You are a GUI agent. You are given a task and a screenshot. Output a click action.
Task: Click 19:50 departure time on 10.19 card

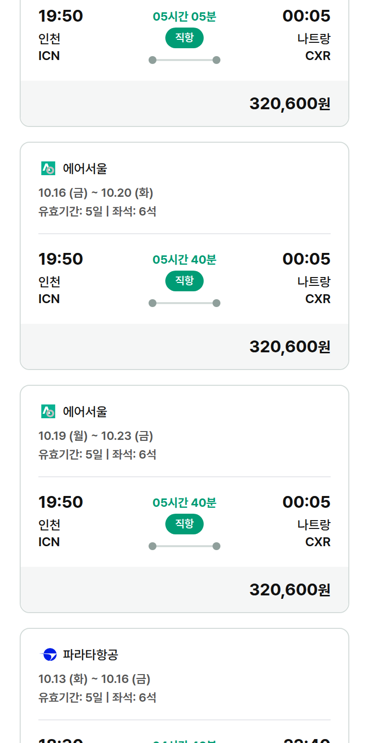click(61, 502)
